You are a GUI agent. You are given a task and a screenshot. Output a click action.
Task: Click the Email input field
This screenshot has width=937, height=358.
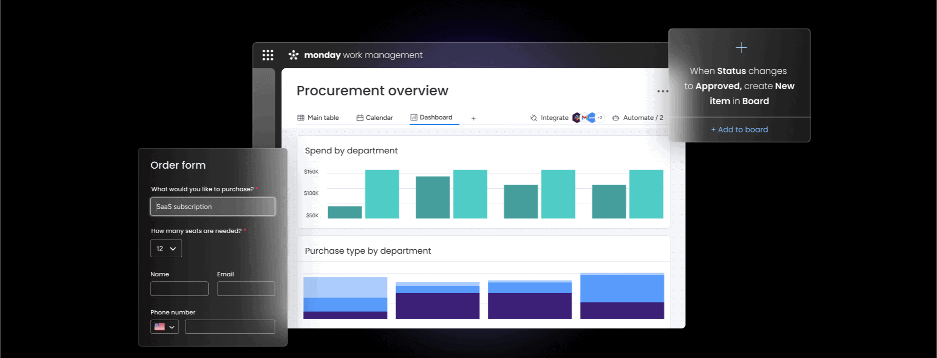[246, 289]
